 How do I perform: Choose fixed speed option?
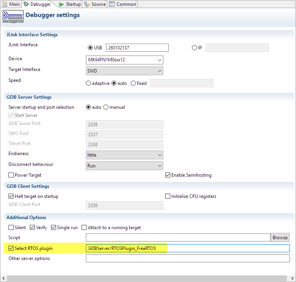point(133,83)
